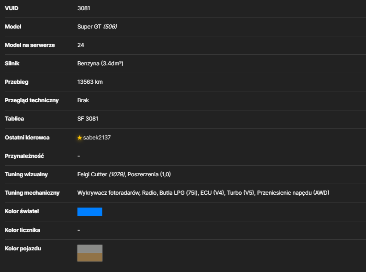The height and width of the screenshot is (272, 366).
Task: Select the VUID value 3081
Action: pyautogui.click(x=84, y=8)
